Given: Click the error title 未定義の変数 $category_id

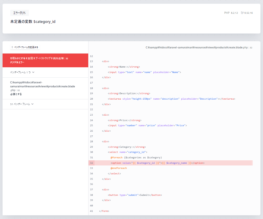Looking at the screenshot, I should tap(33, 21).
